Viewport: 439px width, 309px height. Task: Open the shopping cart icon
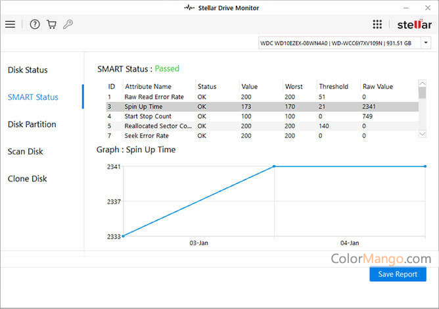(x=51, y=24)
